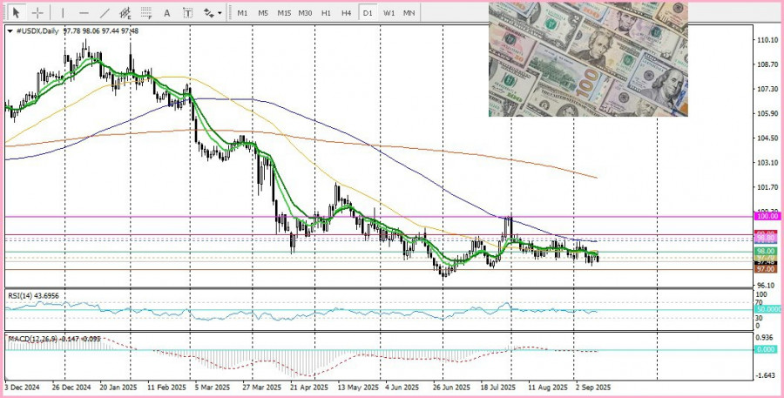The height and width of the screenshot is (398, 784).
Task: Toggle the D1 daily timeframe
Action: 368,13
